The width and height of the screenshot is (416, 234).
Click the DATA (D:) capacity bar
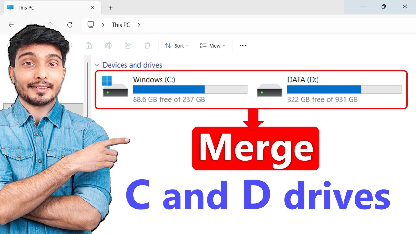[344, 89]
